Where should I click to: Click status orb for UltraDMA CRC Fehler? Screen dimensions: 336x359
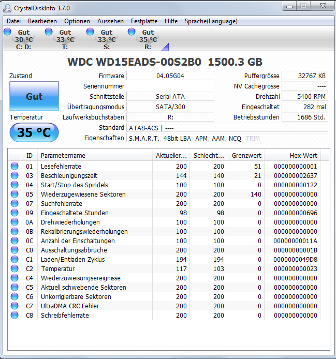tap(14, 306)
